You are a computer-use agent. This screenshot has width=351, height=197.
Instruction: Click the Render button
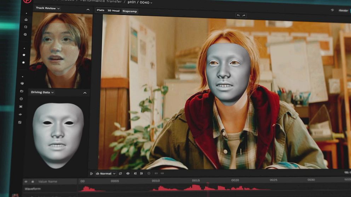[343, 11]
